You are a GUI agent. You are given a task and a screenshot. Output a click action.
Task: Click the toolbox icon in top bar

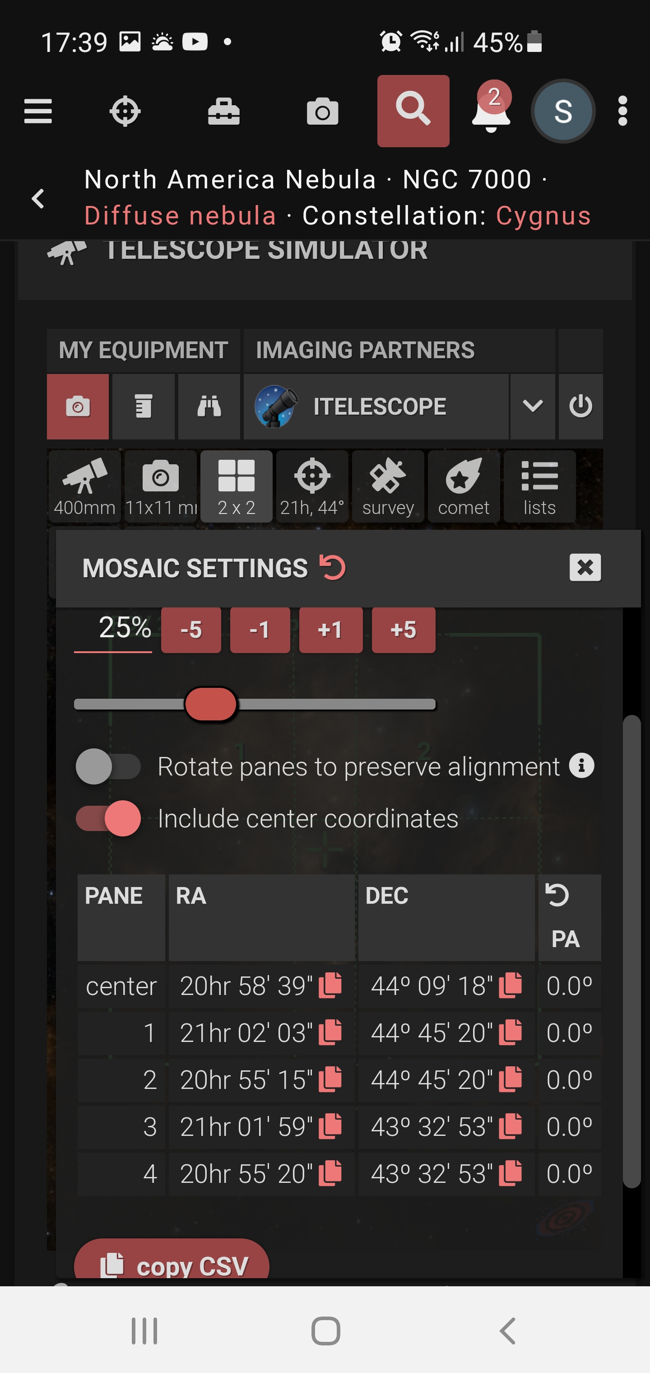(x=223, y=112)
